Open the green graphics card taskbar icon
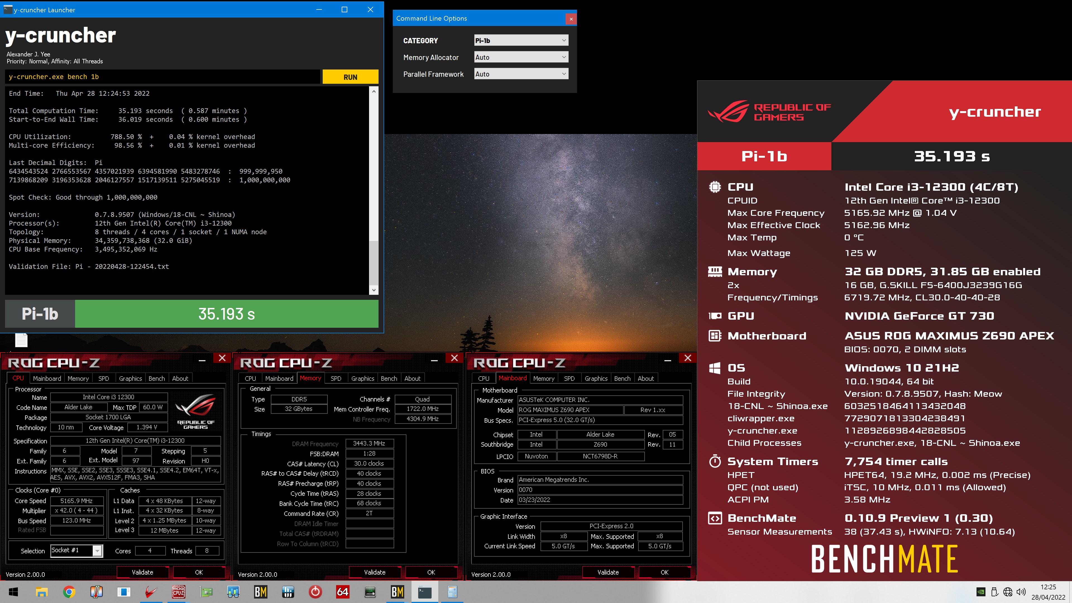This screenshot has width=1072, height=603. [x=206, y=592]
